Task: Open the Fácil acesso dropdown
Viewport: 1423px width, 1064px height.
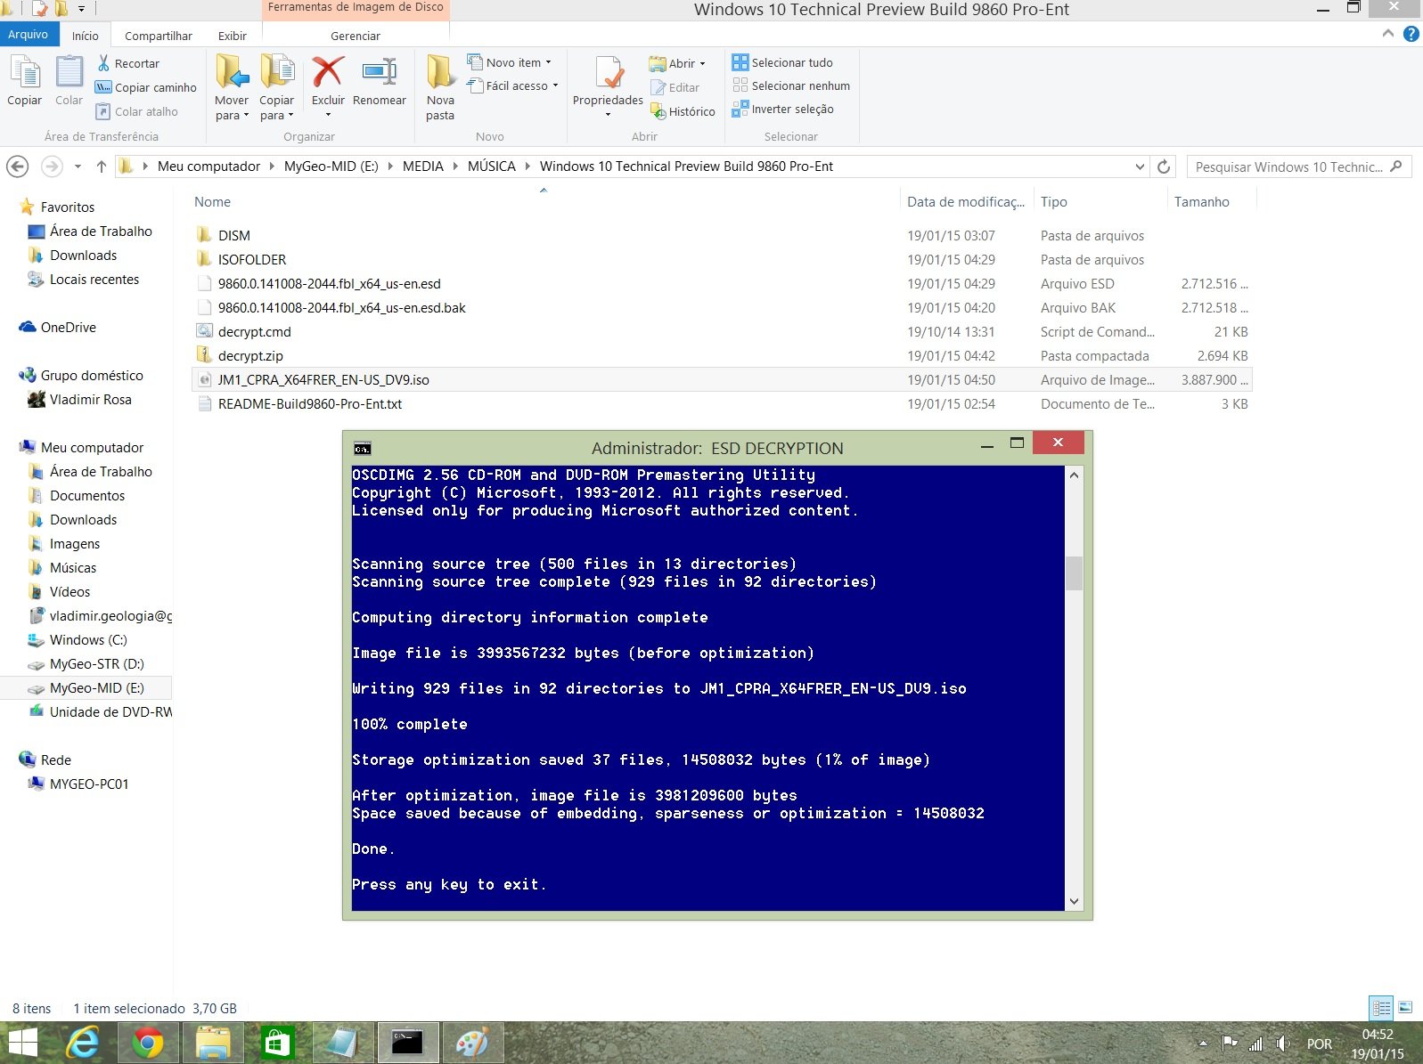Action: pos(513,85)
